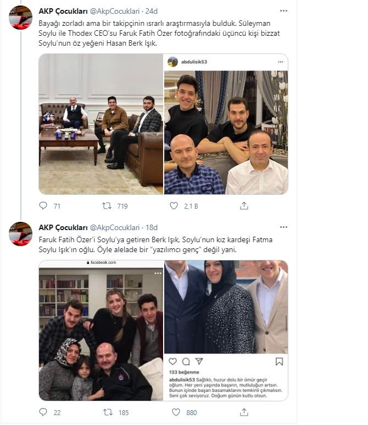368x425 pixels.
Task: Open the 18d timestamp of second tweet
Action: 152,227
